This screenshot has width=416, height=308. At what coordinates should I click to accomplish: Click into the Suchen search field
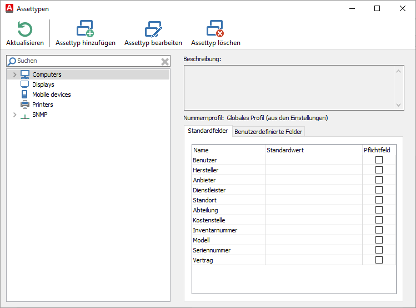click(88, 61)
